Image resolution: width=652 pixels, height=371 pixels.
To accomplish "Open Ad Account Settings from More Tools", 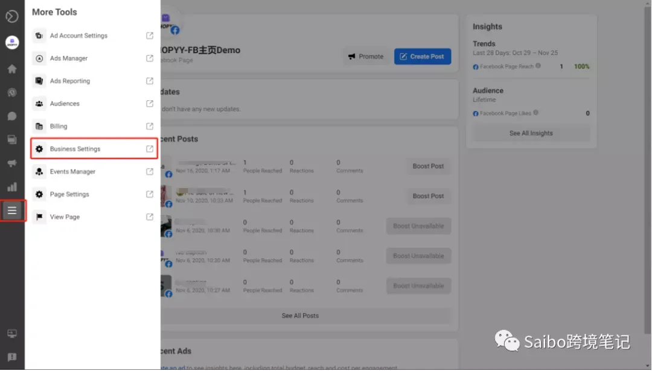I will pyautogui.click(x=94, y=36).
